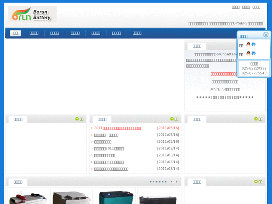
Task: Select the heading tab of the product carousel panel
Action: tap(18, 182)
